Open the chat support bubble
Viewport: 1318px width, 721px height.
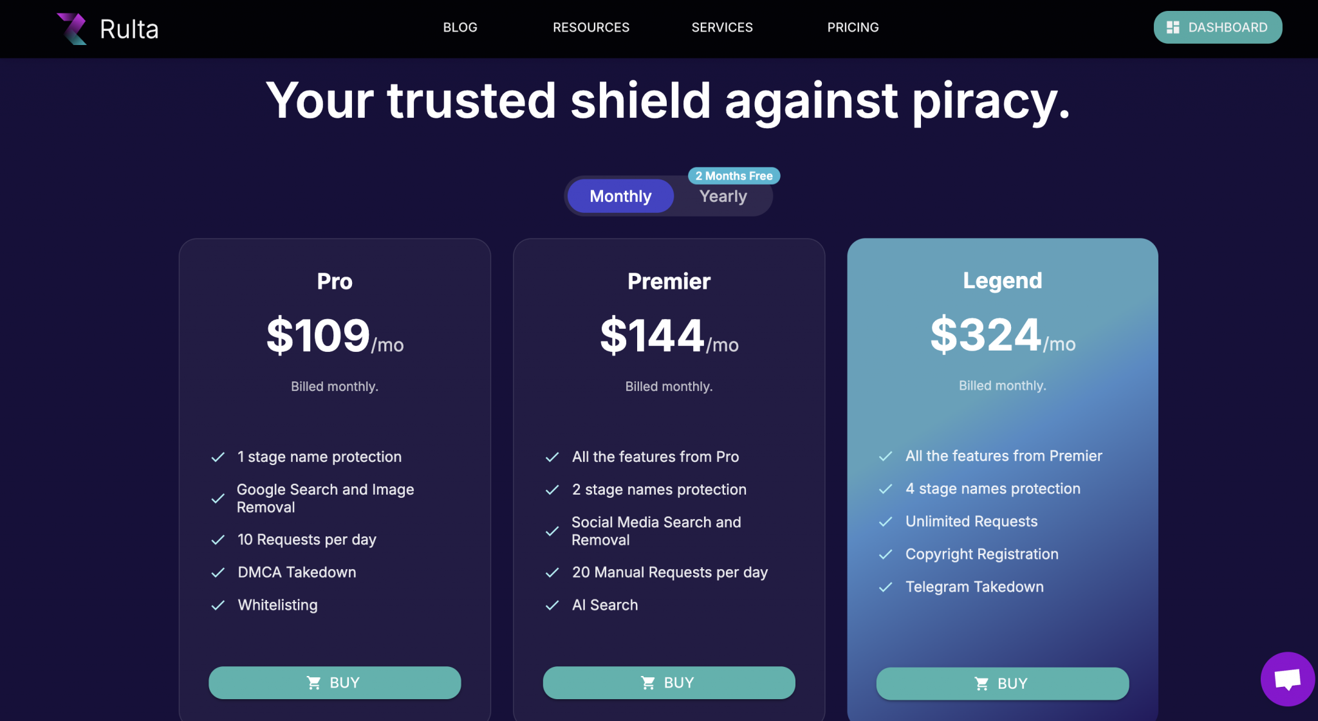[x=1287, y=679]
